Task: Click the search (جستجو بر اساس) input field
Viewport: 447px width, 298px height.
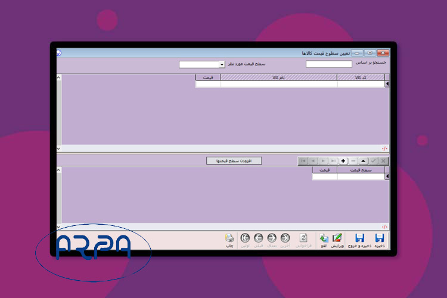Action: click(x=328, y=64)
